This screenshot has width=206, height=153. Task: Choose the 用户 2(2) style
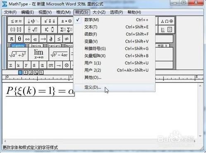115,70
